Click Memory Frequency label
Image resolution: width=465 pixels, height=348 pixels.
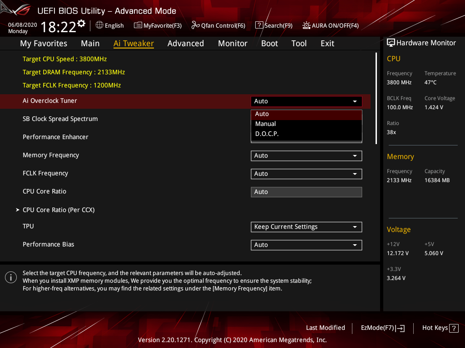tap(51, 155)
